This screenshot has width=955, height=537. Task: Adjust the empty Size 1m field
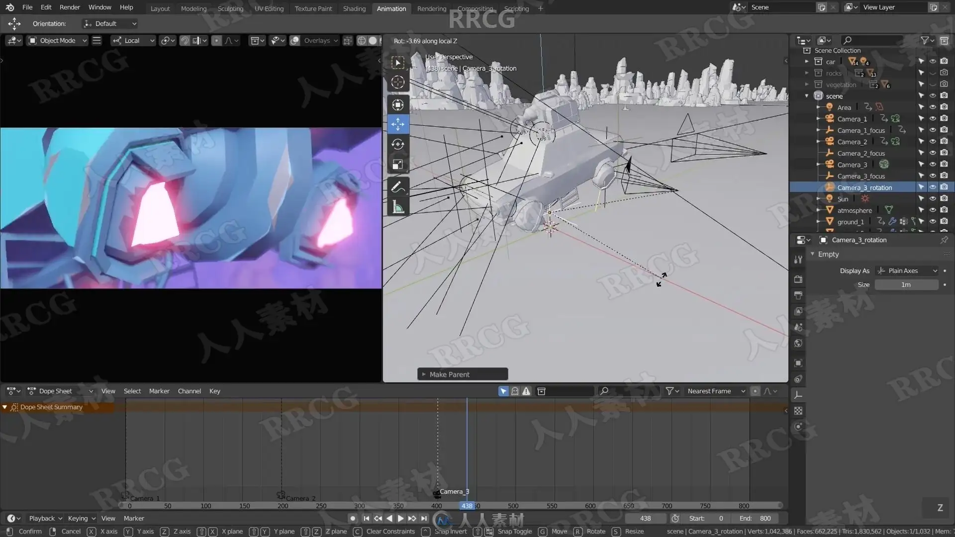(906, 285)
